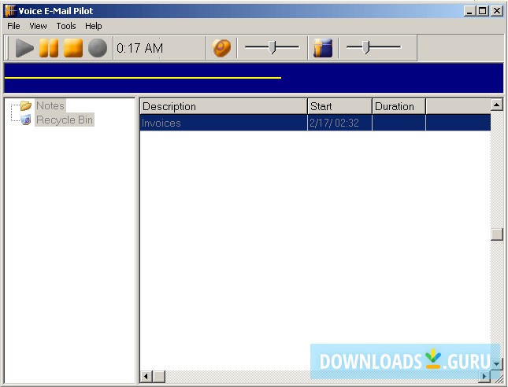The image size is (508, 387).
Task: Click the vertical scrollbar thumb
Action: tap(497, 234)
